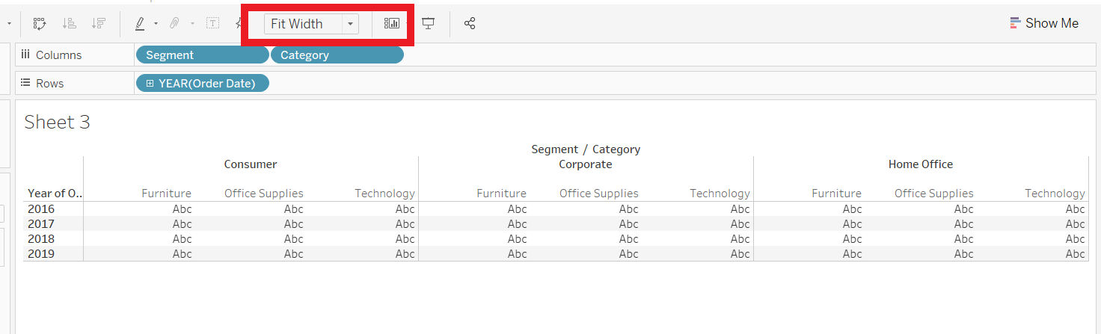Click Office Supplies header under Corporate
1101x334 pixels.
pyautogui.click(x=599, y=193)
